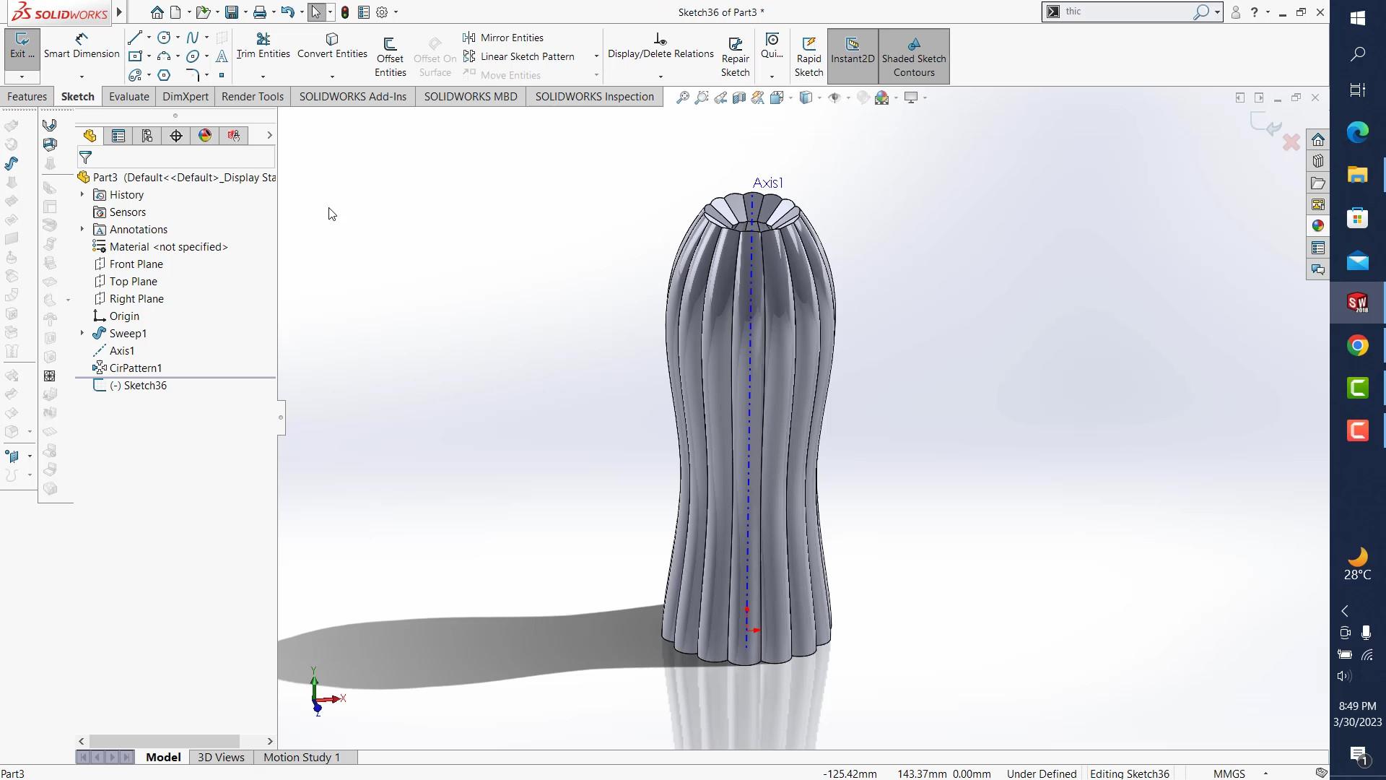Click the Trim Entities tool
The width and height of the screenshot is (1386, 780).
click(263, 45)
